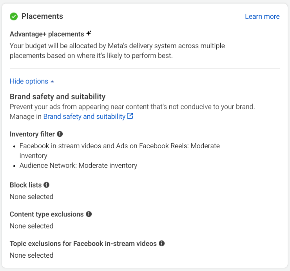The height and width of the screenshot is (271, 290).
Task: Click the Advantage+ placements sparkle icon
Action: tap(89, 34)
